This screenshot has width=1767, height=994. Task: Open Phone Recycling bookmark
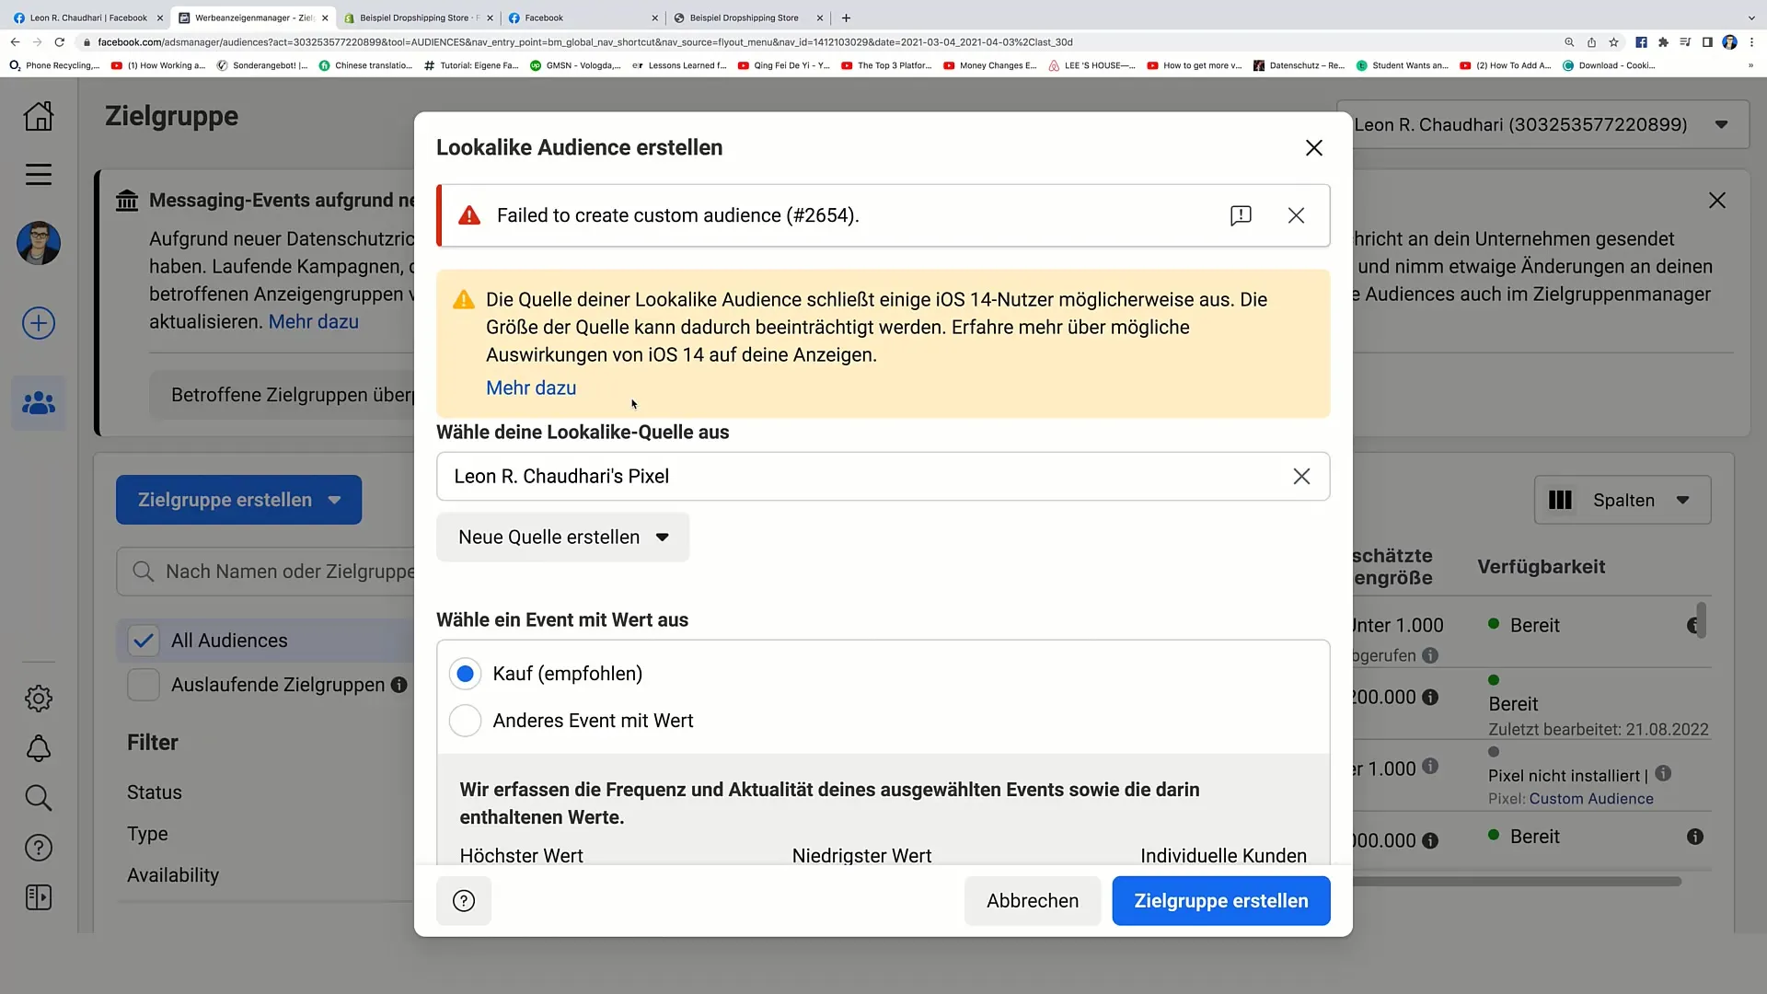point(53,65)
